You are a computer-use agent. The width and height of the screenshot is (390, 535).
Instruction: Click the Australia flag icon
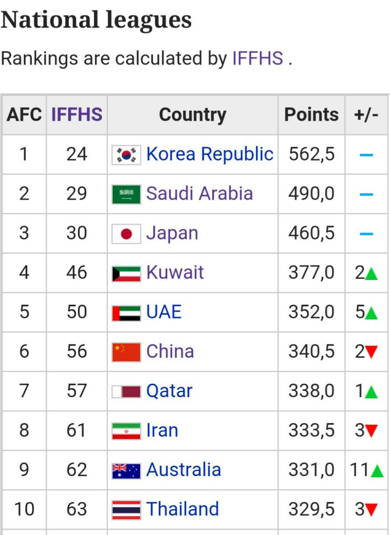tap(127, 471)
